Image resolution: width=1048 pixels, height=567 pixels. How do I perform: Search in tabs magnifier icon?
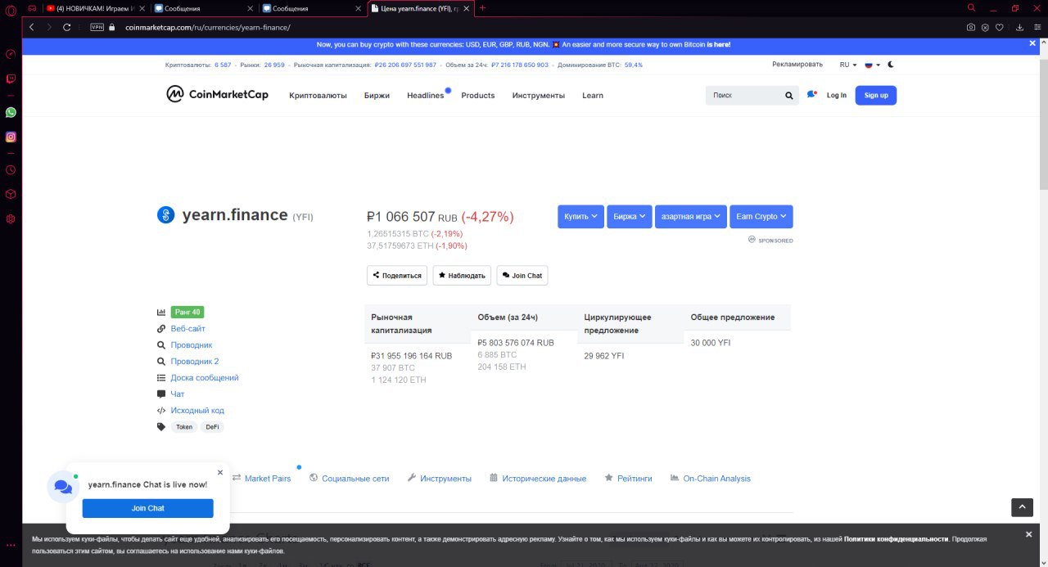pyautogui.click(x=971, y=7)
